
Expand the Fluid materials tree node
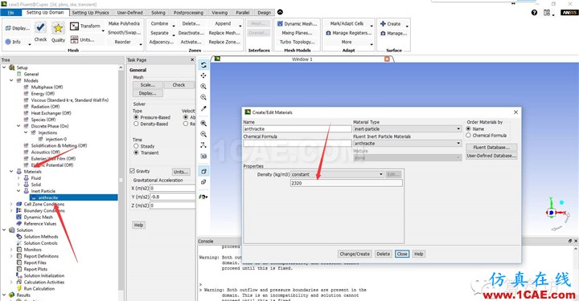[18, 178]
